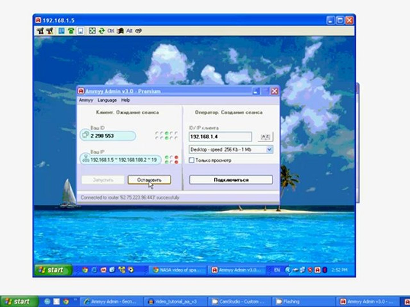This screenshot has width=410, height=307.
Task: Click the dark icon between Ctrl and Alt
Action: click(x=120, y=31)
